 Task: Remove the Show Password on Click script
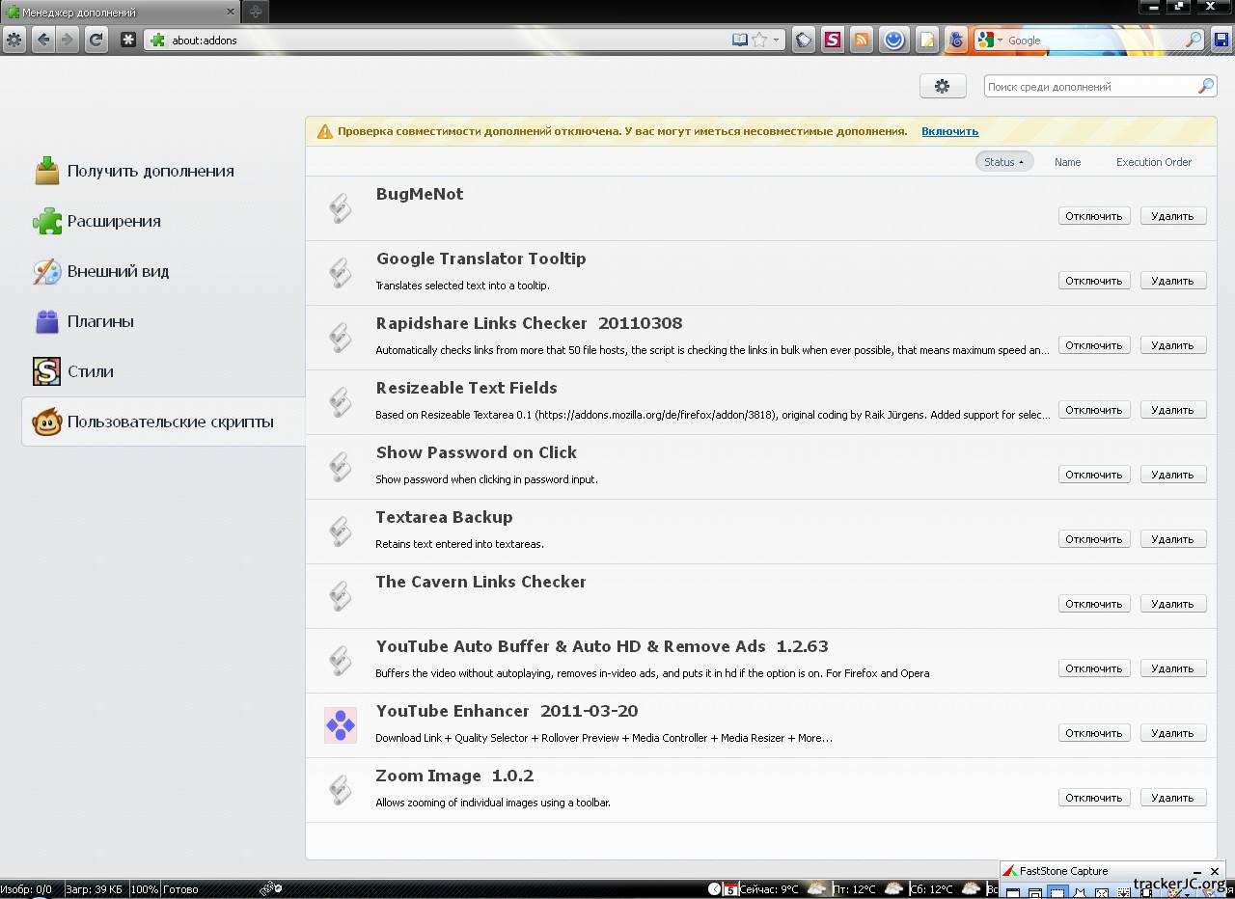click(x=1172, y=475)
